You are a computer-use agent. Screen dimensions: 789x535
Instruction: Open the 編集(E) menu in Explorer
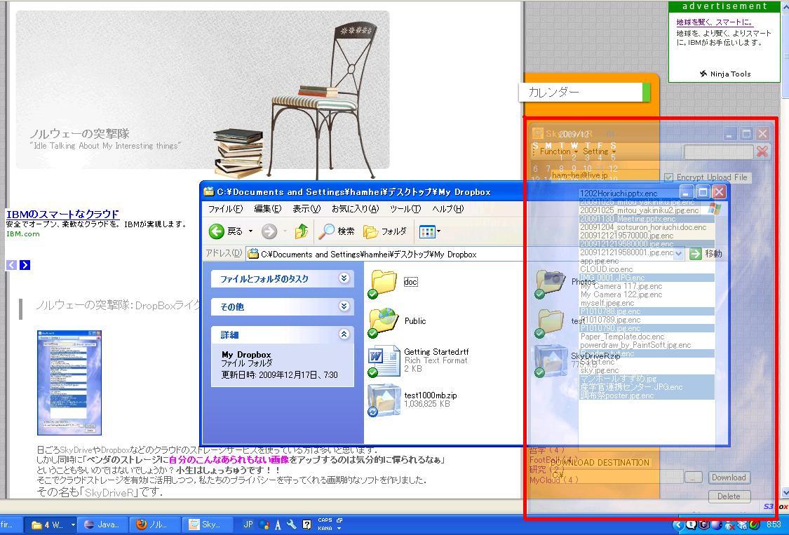267,208
